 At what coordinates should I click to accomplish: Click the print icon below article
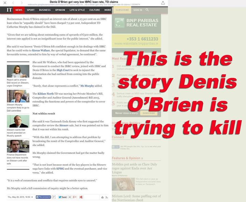[x=102, y=197]
